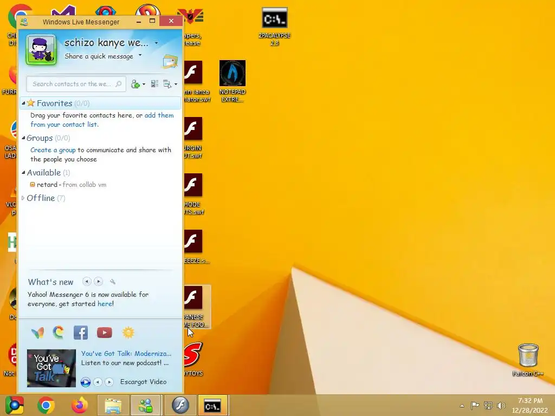555x416 pixels.
Task: Click the Search contacts input box
Action: [x=76, y=84]
